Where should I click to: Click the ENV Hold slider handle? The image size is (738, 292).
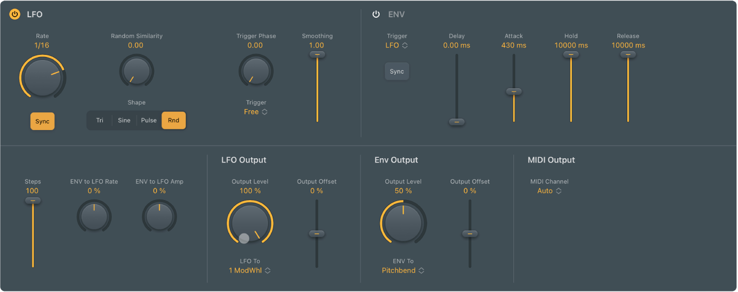[571, 54]
